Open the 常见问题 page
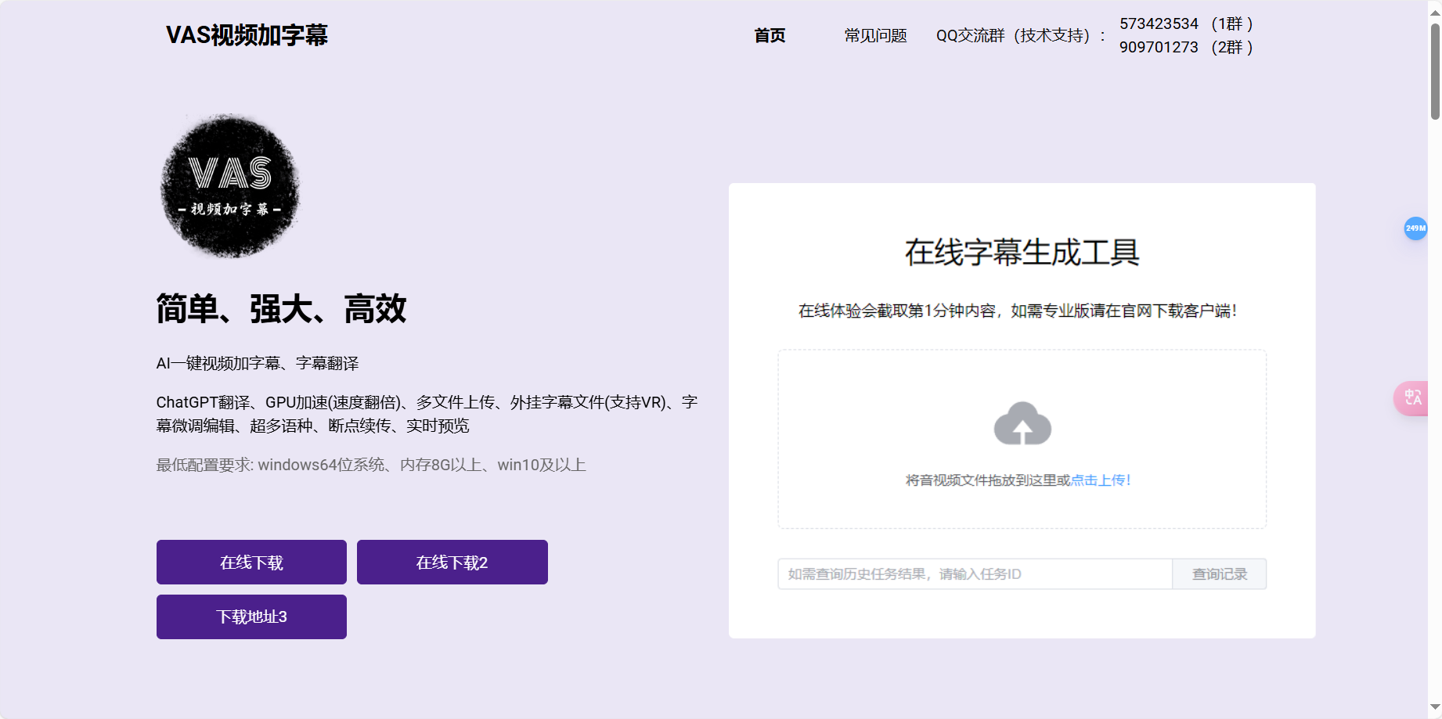The image size is (1442, 719). coord(874,35)
